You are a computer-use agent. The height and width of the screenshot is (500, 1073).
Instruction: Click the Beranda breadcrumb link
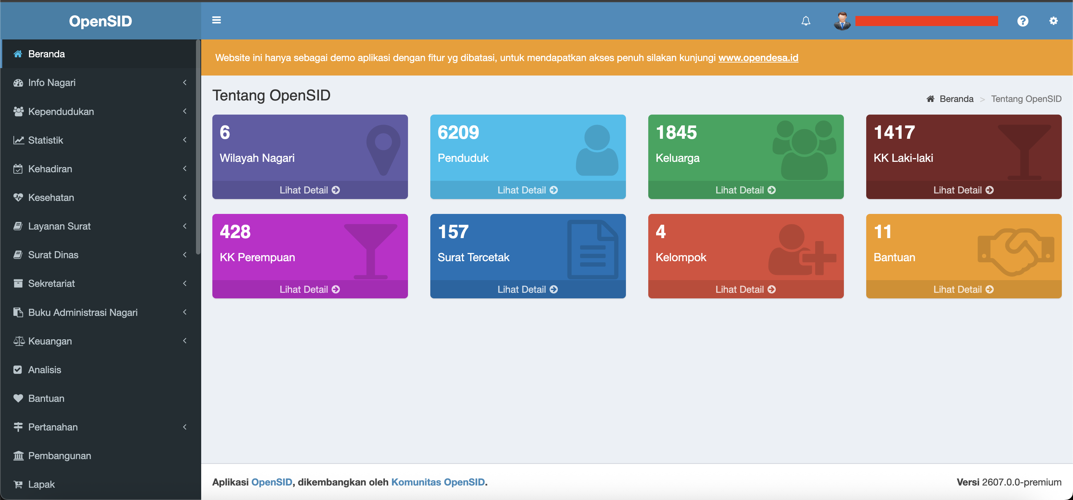point(950,99)
